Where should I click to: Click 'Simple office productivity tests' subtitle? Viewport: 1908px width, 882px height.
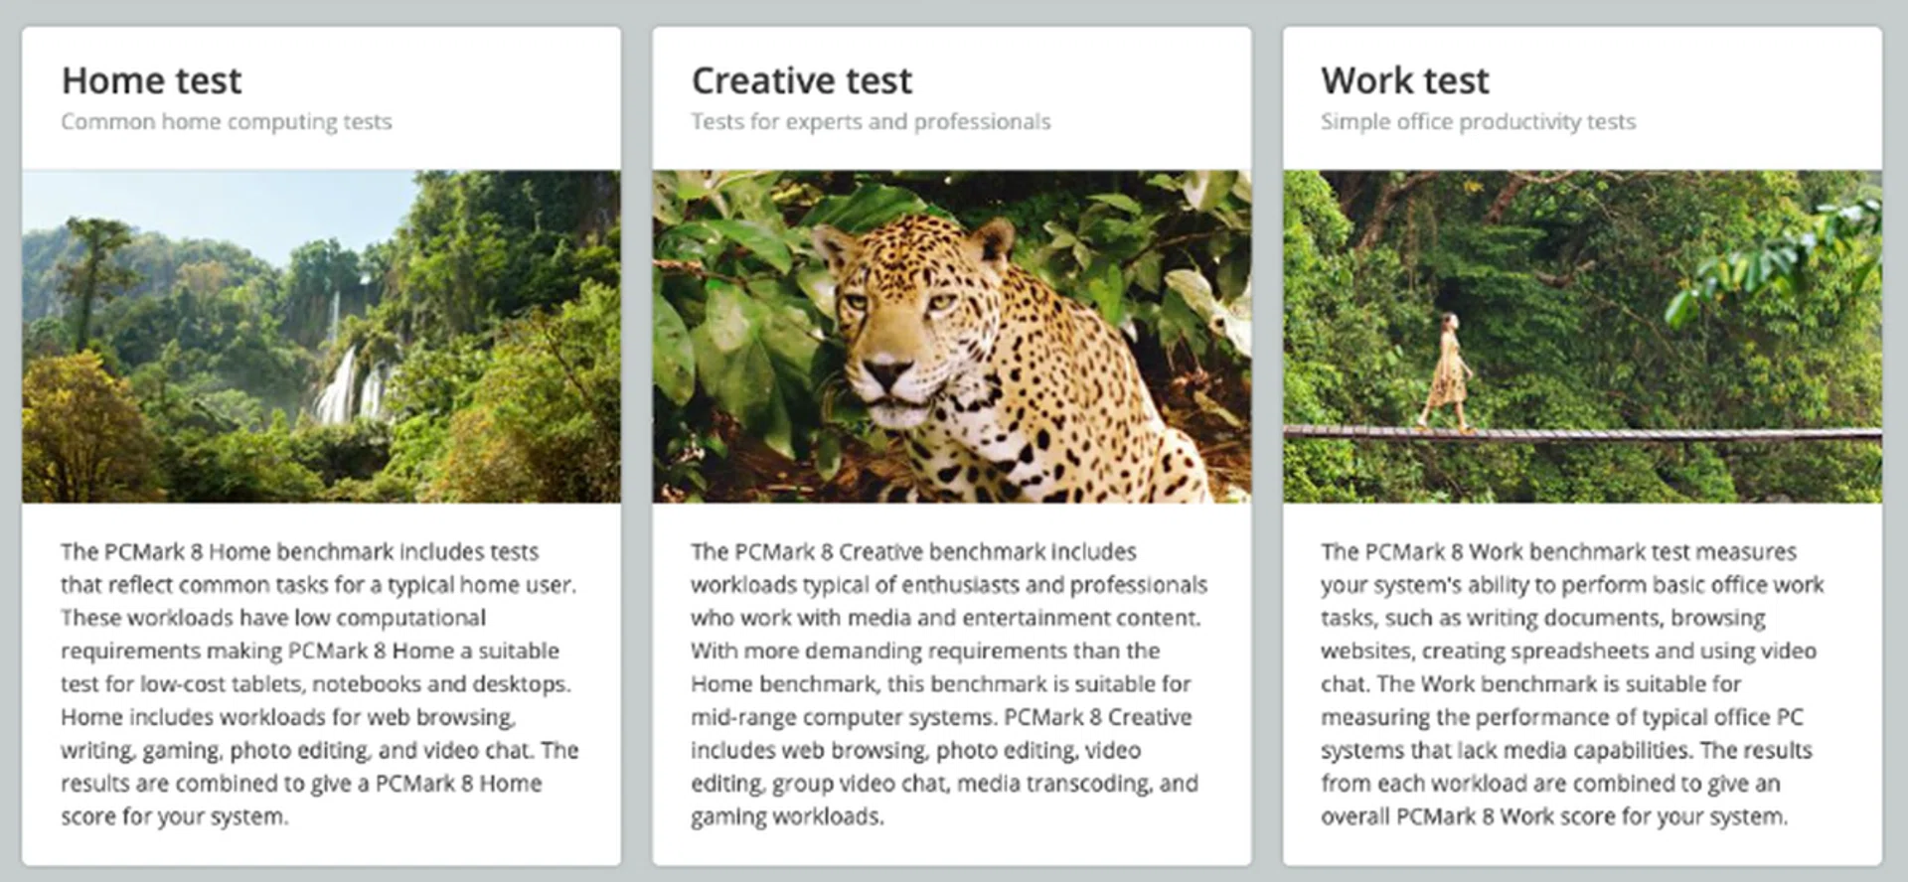click(1478, 122)
